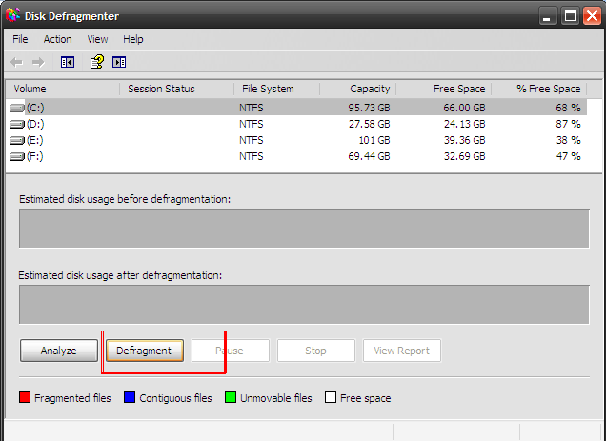The height and width of the screenshot is (441, 606).
Task: Click the 87 % free space value
Action: click(568, 124)
